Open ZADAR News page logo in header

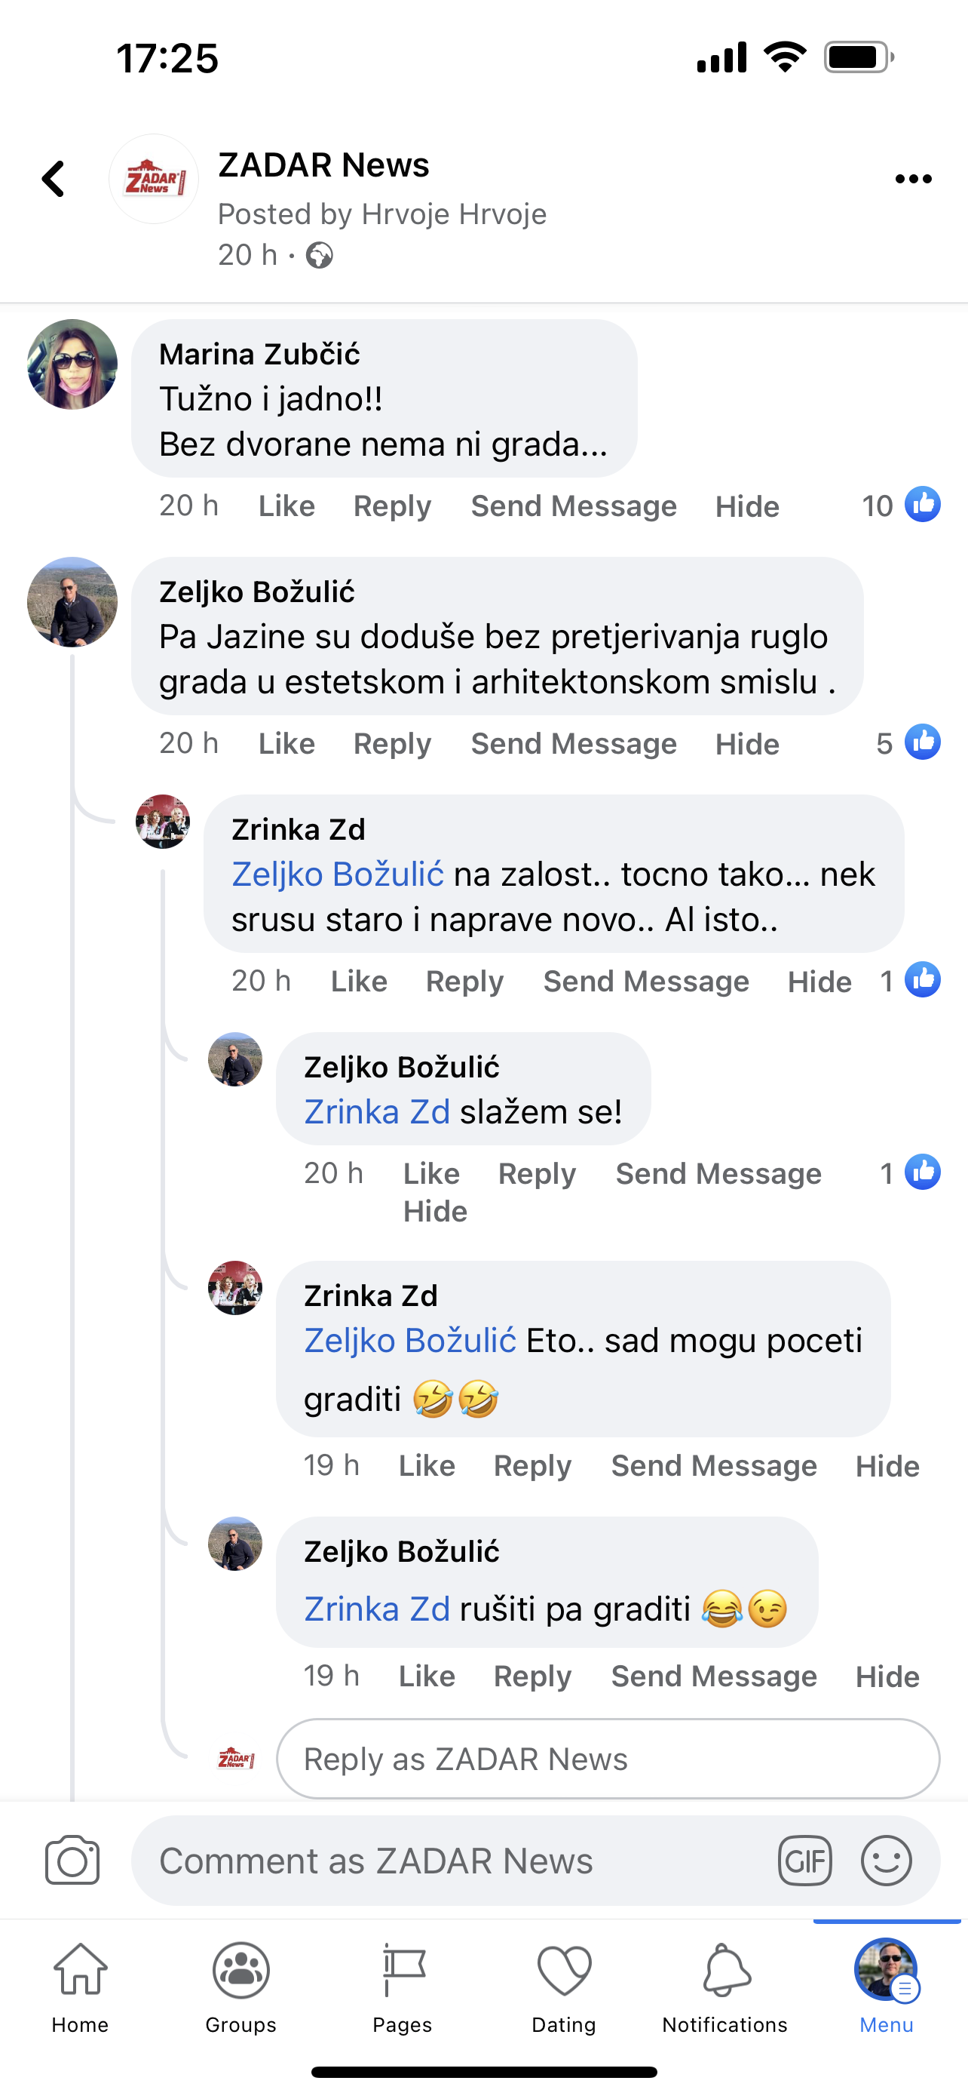click(154, 179)
